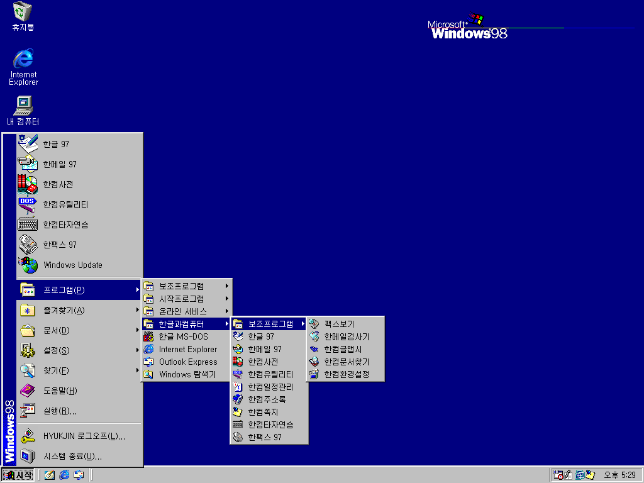
Task: Launch 한글 MS-DOS from the Programs menu
Action: pos(186,337)
